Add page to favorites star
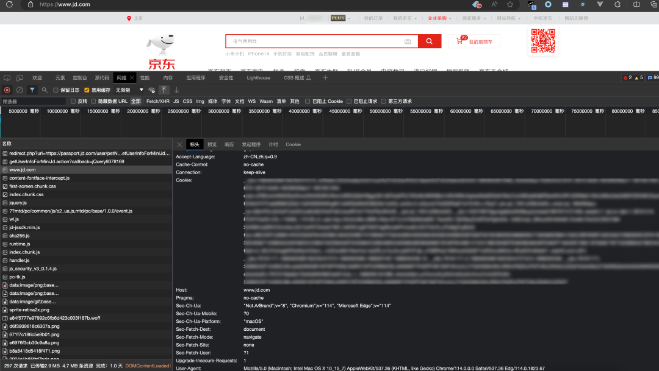 (510, 5)
